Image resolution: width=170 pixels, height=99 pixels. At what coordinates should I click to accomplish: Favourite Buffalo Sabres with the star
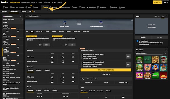click(59, 27)
